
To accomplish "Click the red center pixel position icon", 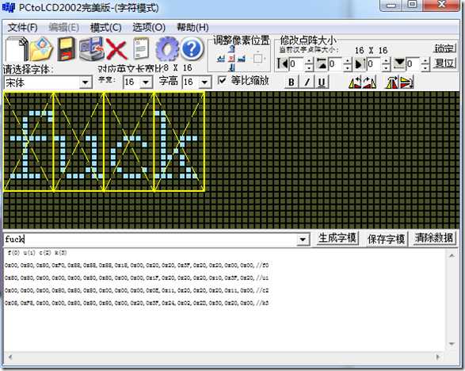I will (232, 58).
